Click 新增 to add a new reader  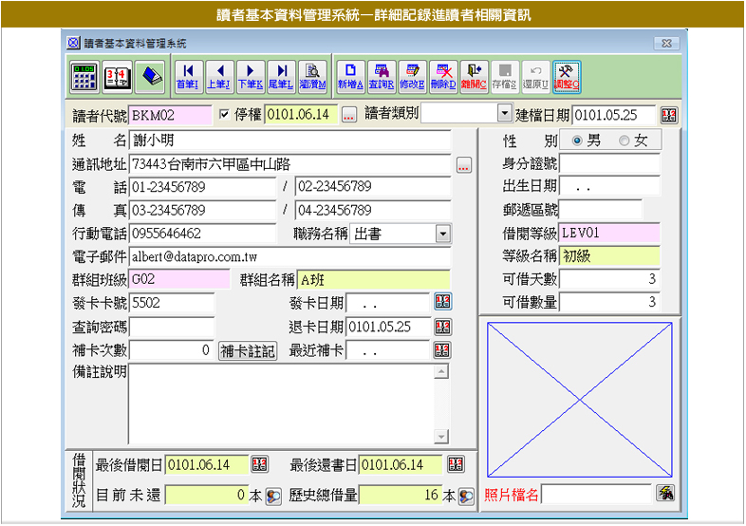click(350, 76)
